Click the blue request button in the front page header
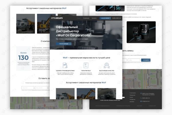The image size is (172, 115). point(105,18)
